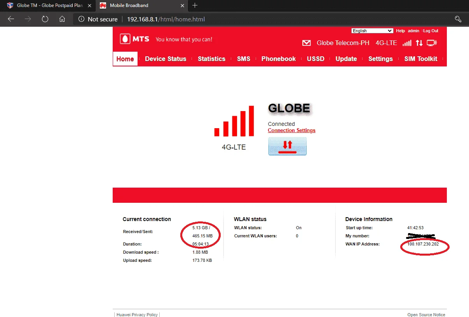469x317 pixels.
Task: Click Globe Telecom-PH in the header
Action: pyautogui.click(x=343, y=43)
